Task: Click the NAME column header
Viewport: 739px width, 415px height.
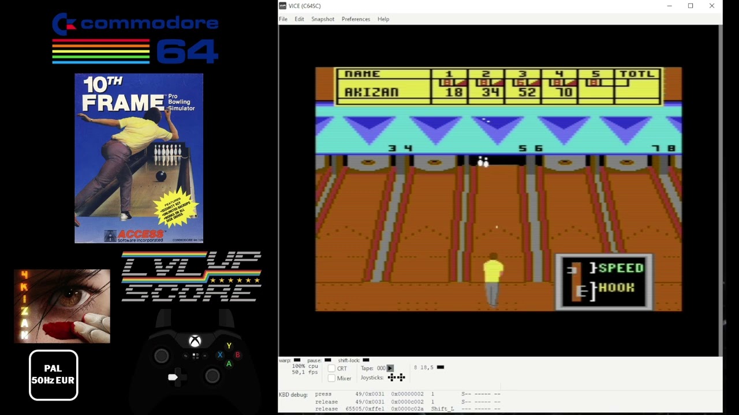Action: (362, 74)
